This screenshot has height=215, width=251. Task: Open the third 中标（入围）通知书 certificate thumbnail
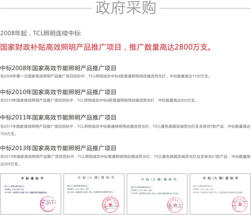click(157, 194)
